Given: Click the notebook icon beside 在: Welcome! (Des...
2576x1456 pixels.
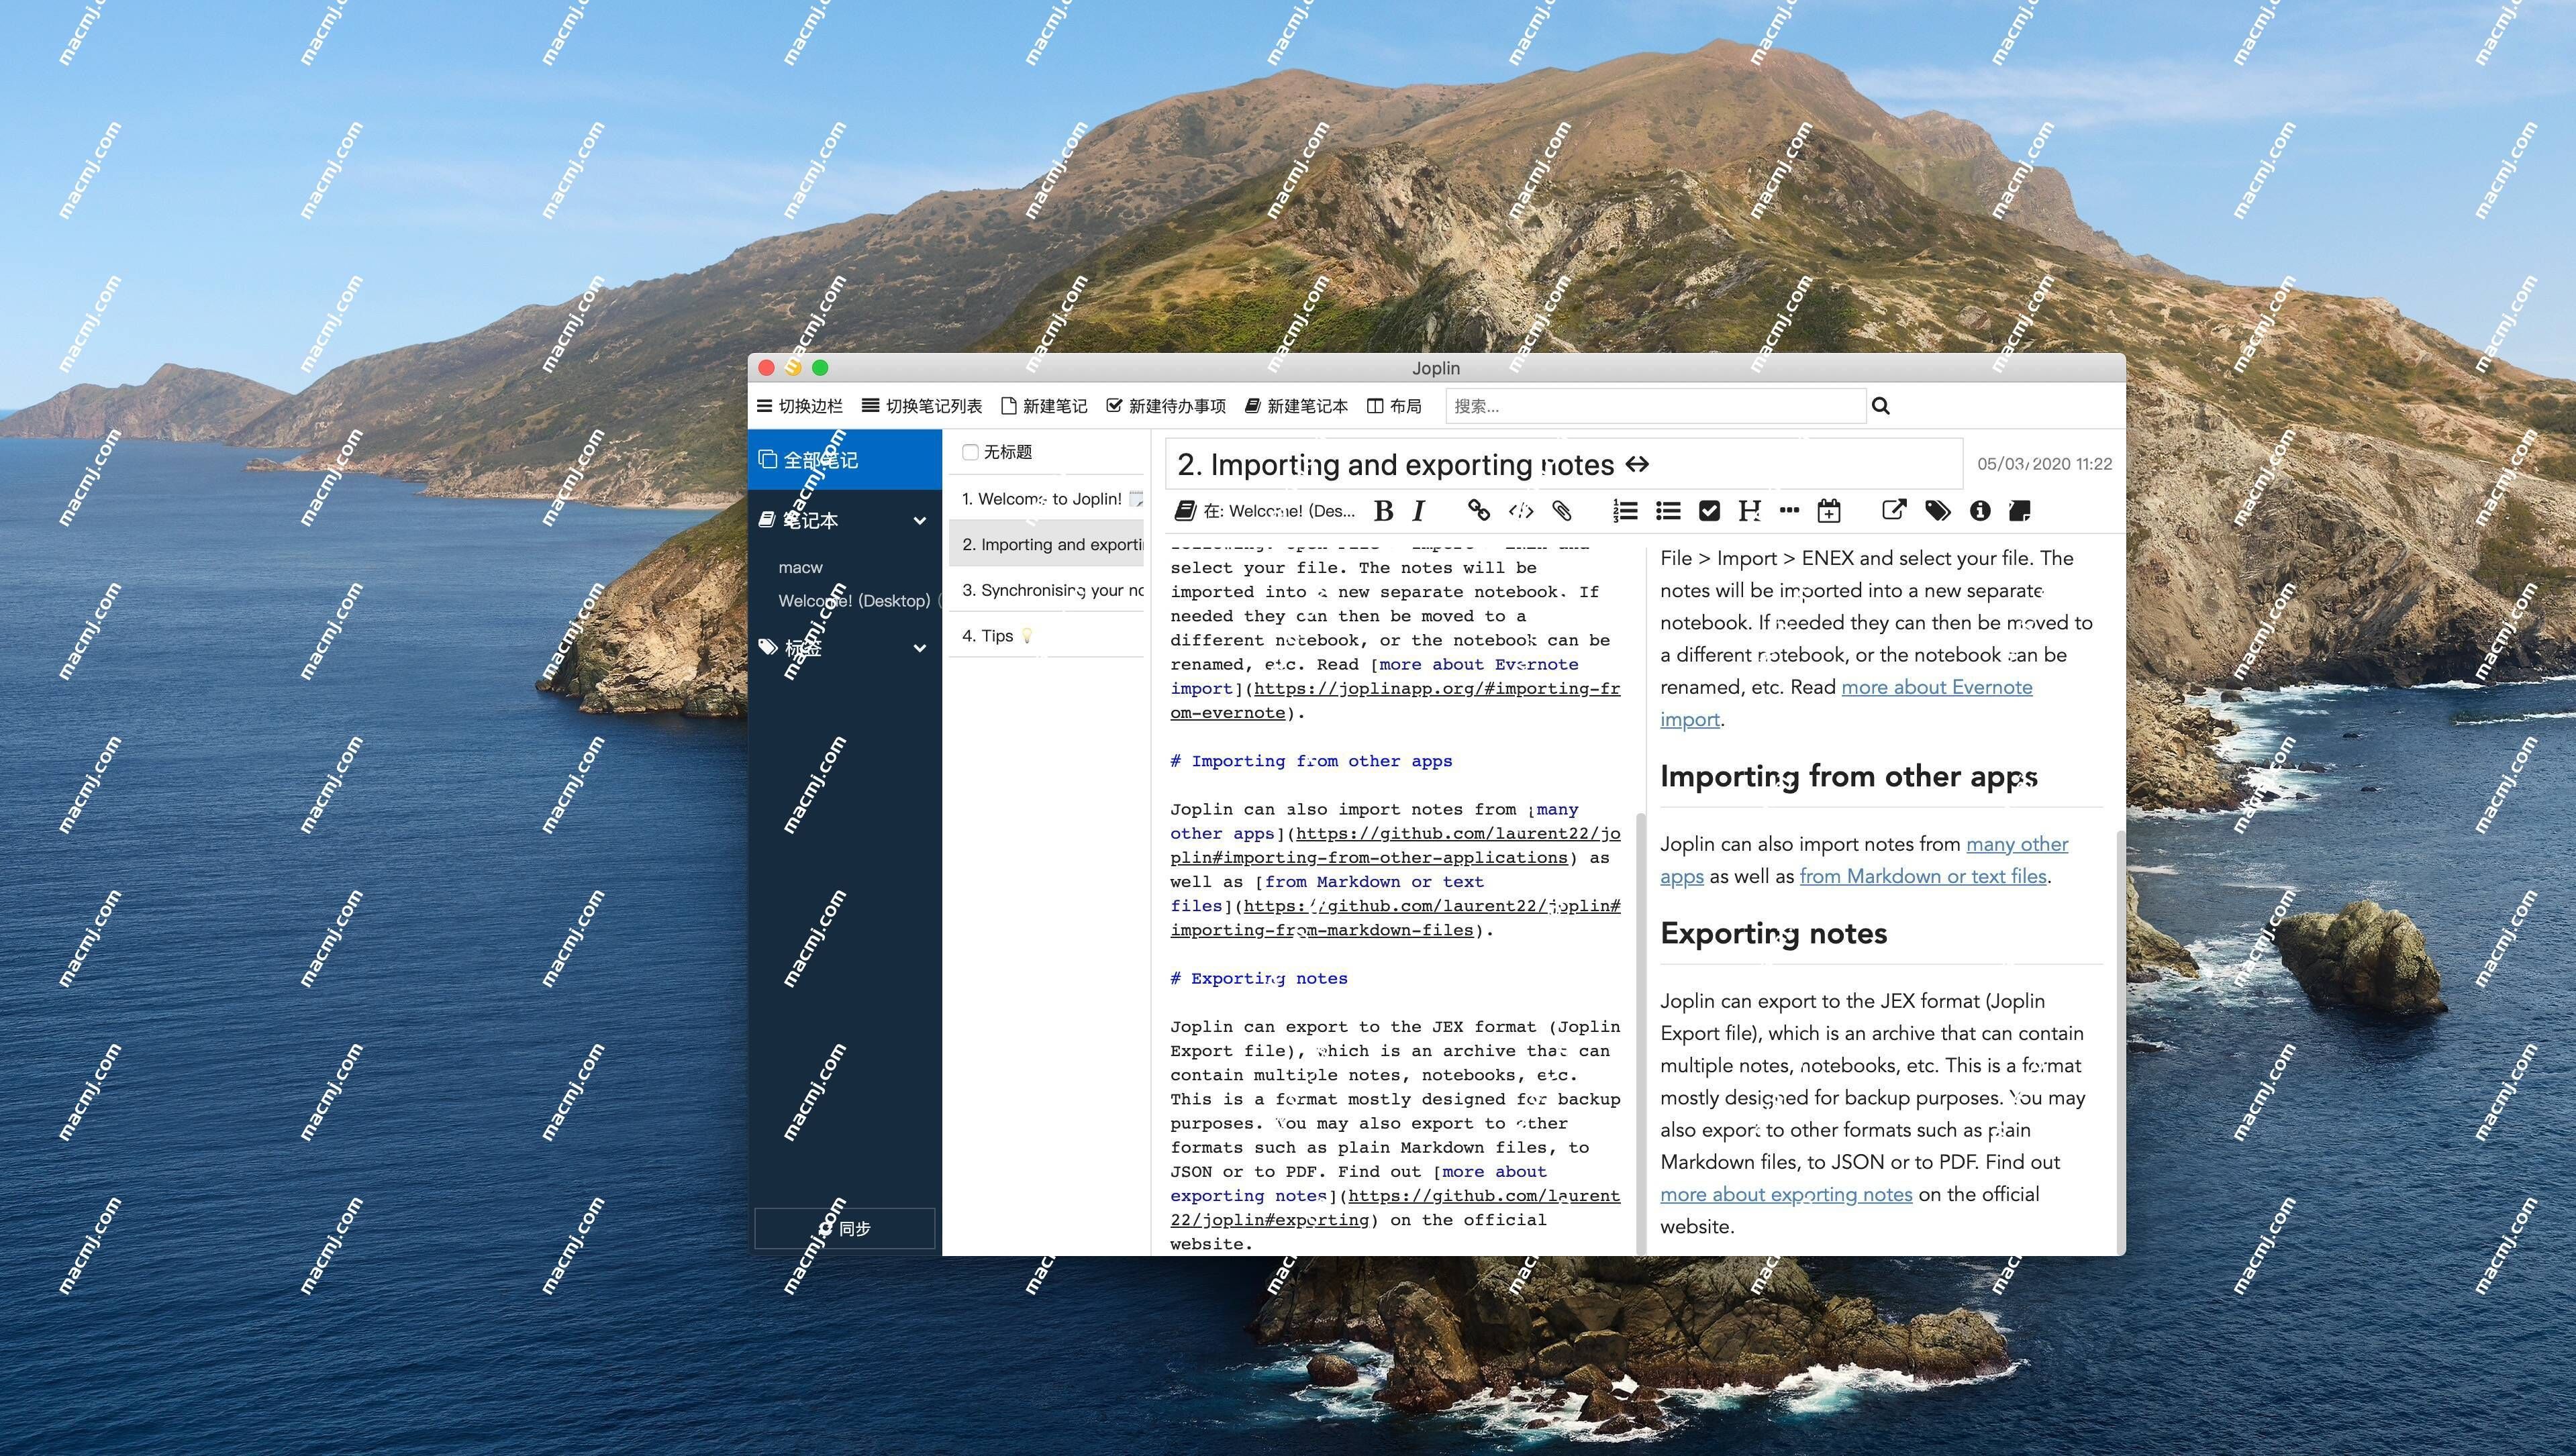Looking at the screenshot, I should click(x=1185, y=511).
